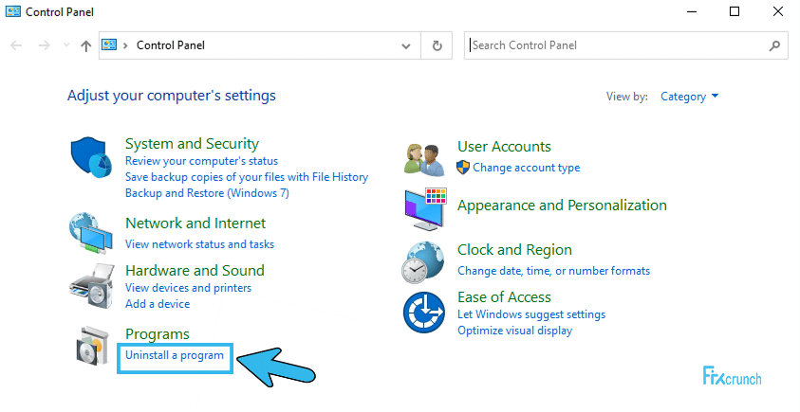Click the breadcrumb chevron before Control Panel
Image resolution: width=800 pixels, height=412 pixels.
125,45
